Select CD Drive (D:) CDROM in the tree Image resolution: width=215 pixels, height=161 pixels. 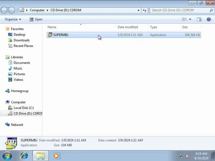pyautogui.click(x=28, y=113)
